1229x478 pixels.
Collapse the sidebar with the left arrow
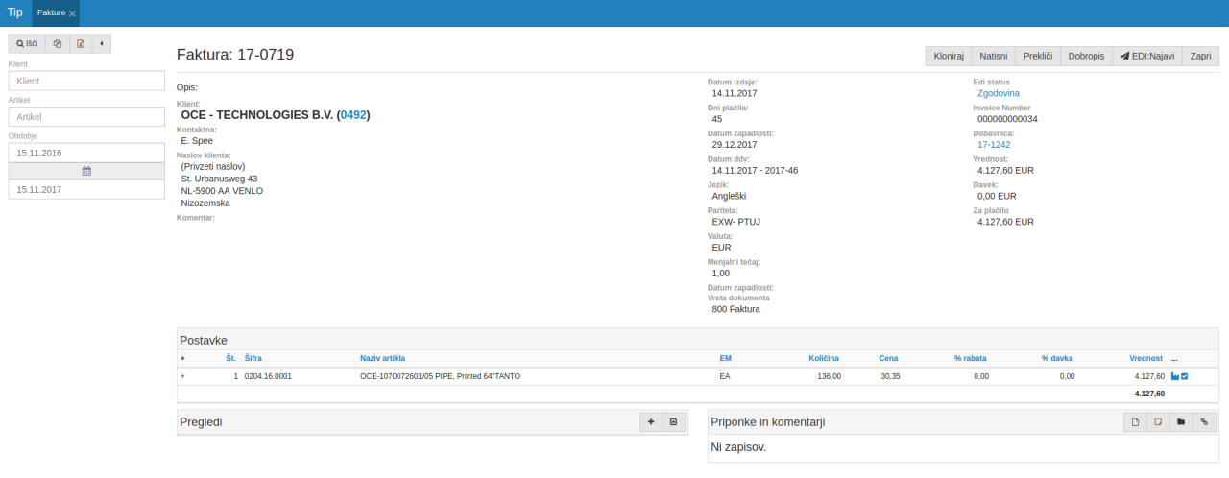pos(101,44)
